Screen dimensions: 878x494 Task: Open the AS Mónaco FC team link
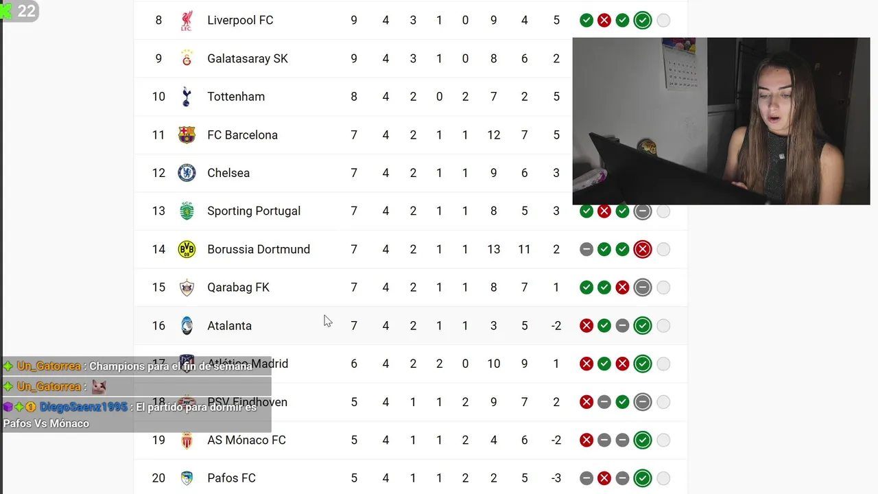click(x=246, y=440)
